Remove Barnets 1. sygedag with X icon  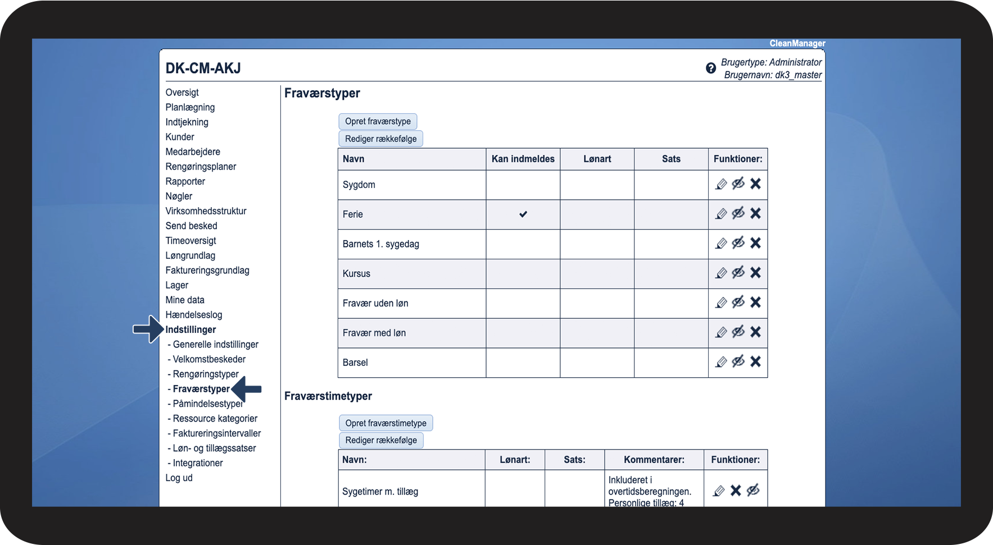click(755, 243)
